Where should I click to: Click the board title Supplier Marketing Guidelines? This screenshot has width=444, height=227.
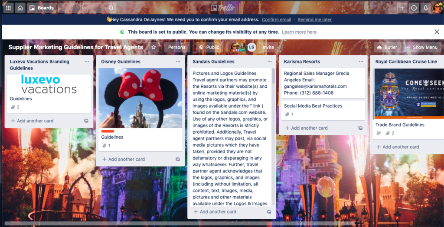pos(75,47)
